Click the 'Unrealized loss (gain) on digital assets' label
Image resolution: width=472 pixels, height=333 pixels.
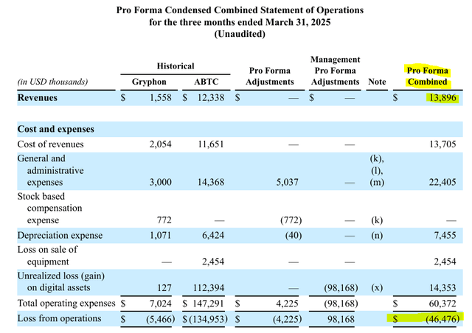coord(61,281)
